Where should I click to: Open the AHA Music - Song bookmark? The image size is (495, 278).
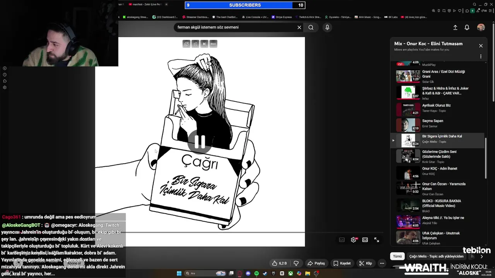click(x=368, y=17)
